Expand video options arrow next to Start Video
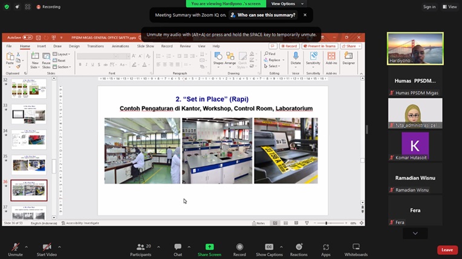This screenshot has height=259, width=462. [59, 247]
